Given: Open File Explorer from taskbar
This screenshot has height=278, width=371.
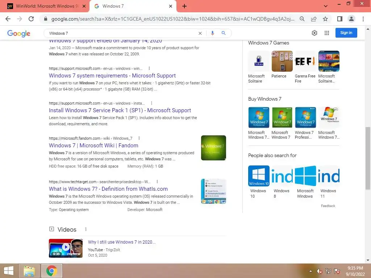Looking at the screenshot, I should [x=29, y=271].
